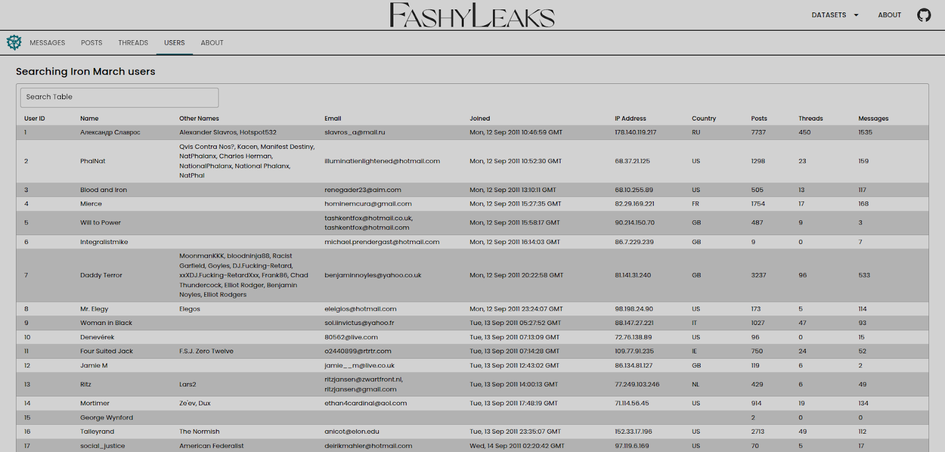
Task: Click the Joined column header
Action: 480,118
